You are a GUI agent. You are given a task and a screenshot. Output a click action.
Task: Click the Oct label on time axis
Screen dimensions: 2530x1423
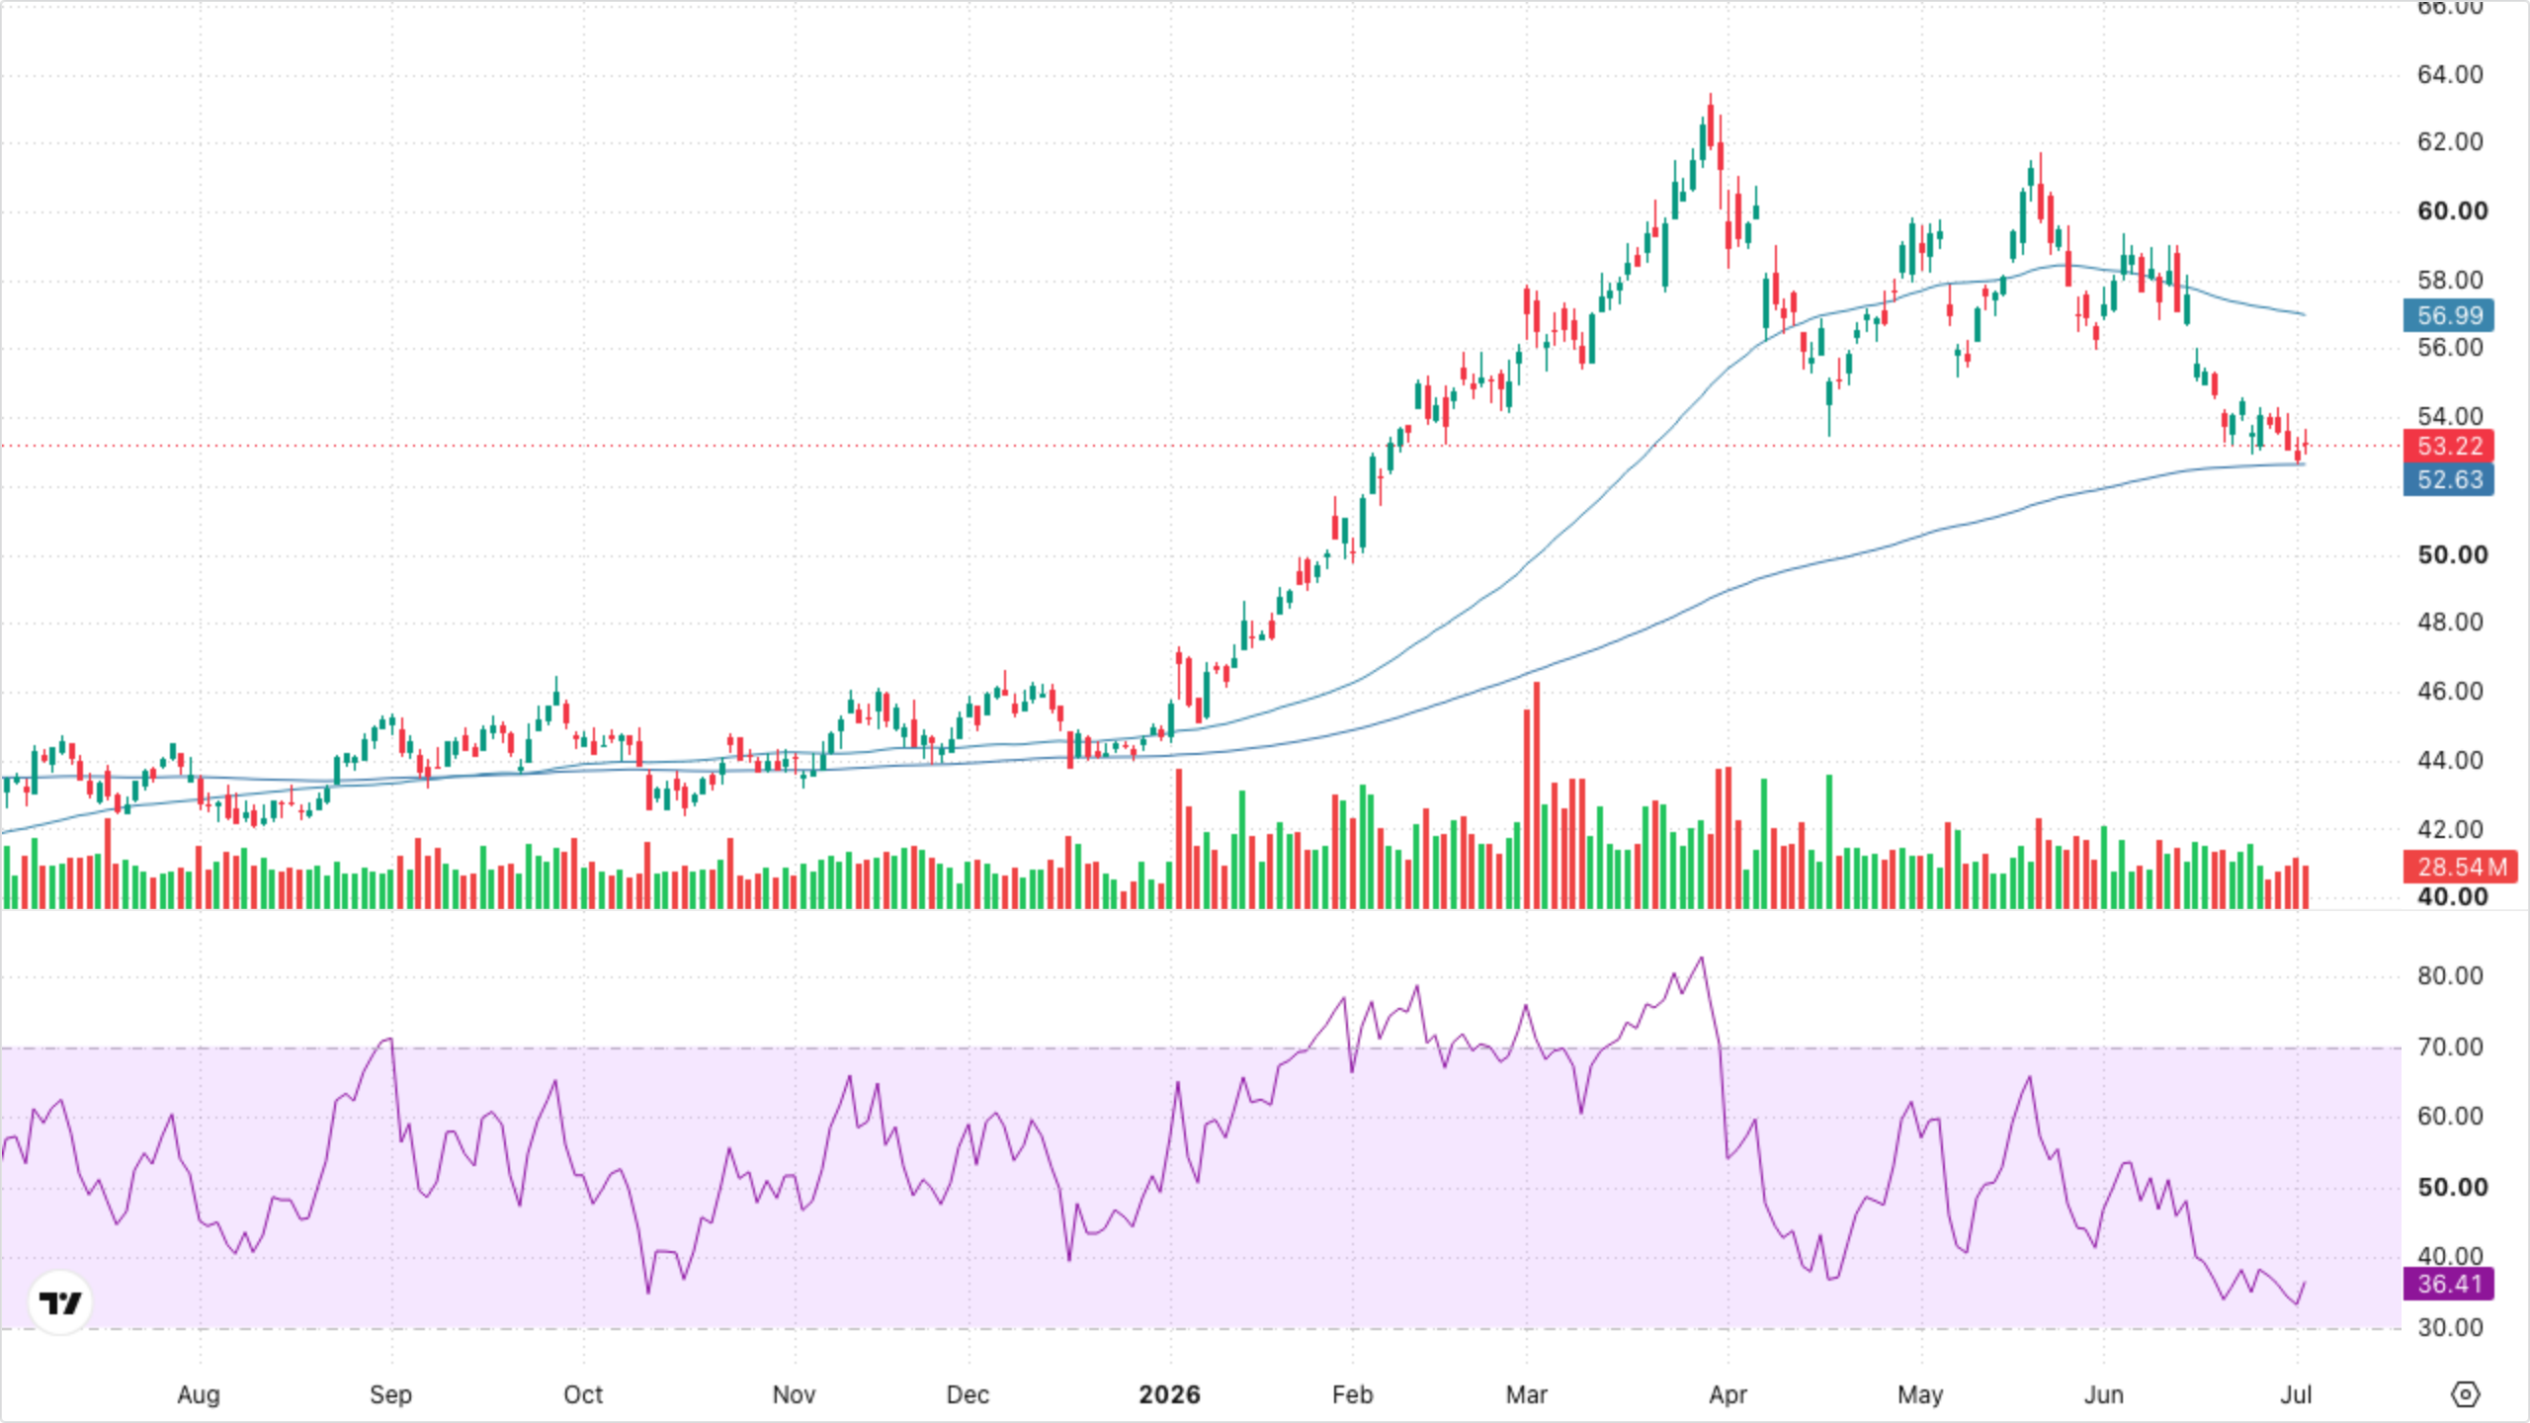(x=583, y=1394)
